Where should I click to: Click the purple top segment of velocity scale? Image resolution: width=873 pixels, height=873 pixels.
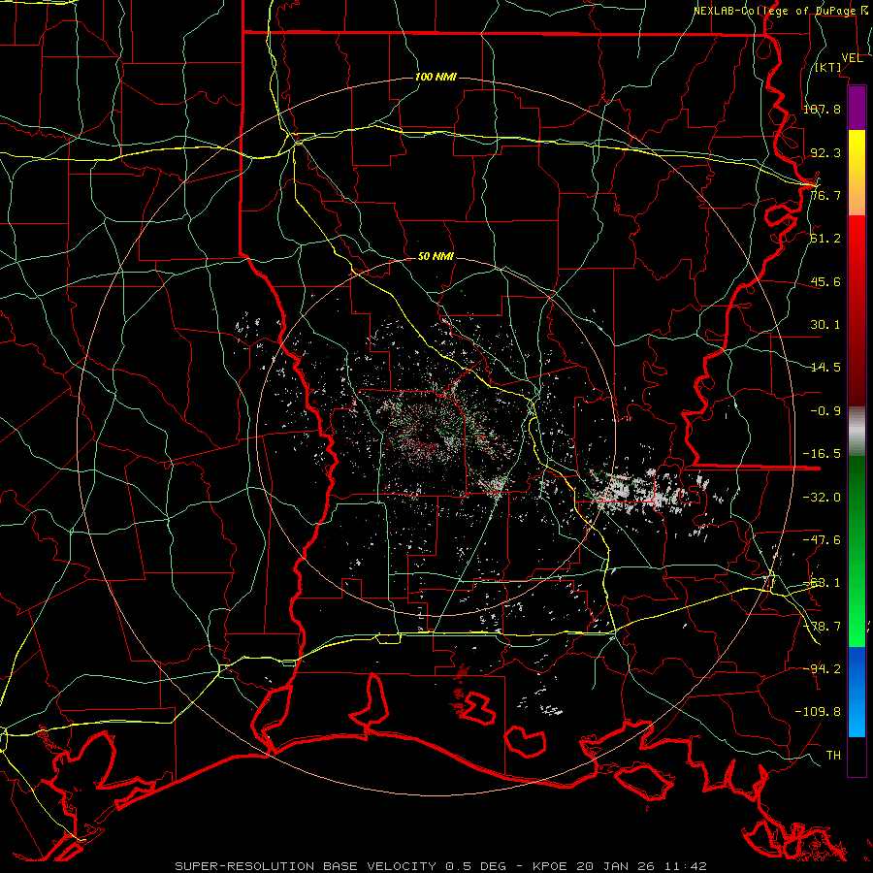pos(857,108)
